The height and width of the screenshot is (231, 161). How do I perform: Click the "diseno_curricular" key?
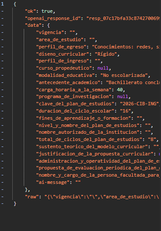[62, 54]
